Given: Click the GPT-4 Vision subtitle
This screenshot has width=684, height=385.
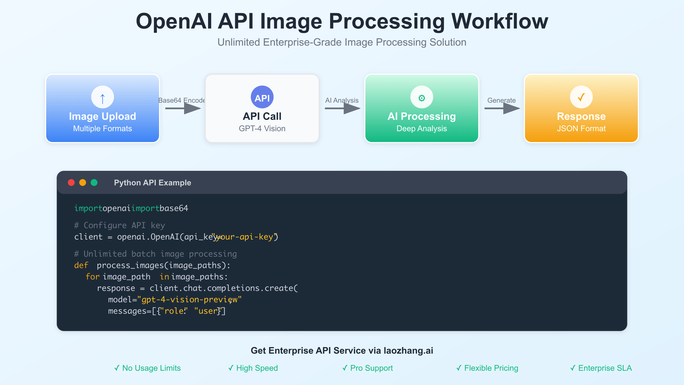Looking at the screenshot, I should [x=262, y=129].
